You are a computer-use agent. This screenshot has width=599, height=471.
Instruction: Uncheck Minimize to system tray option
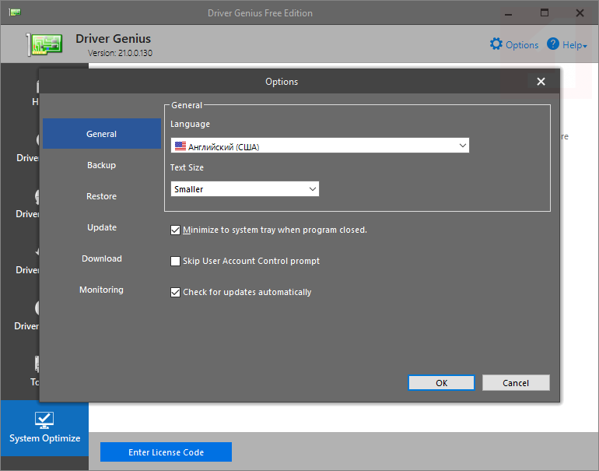pos(175,230)
